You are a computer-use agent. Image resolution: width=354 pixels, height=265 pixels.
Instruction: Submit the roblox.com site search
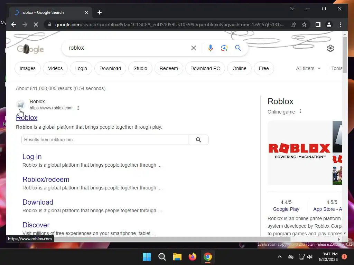tap(198, 140)
